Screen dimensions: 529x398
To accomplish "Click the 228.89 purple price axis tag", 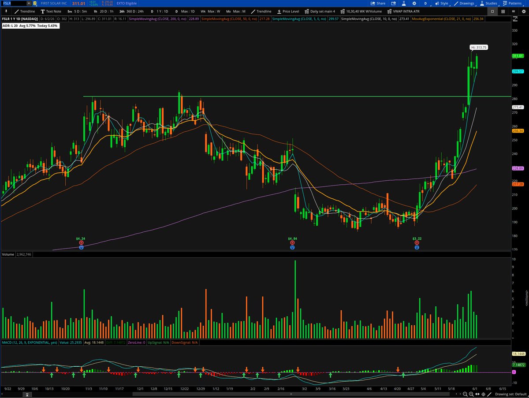I will tap(518, 168).
